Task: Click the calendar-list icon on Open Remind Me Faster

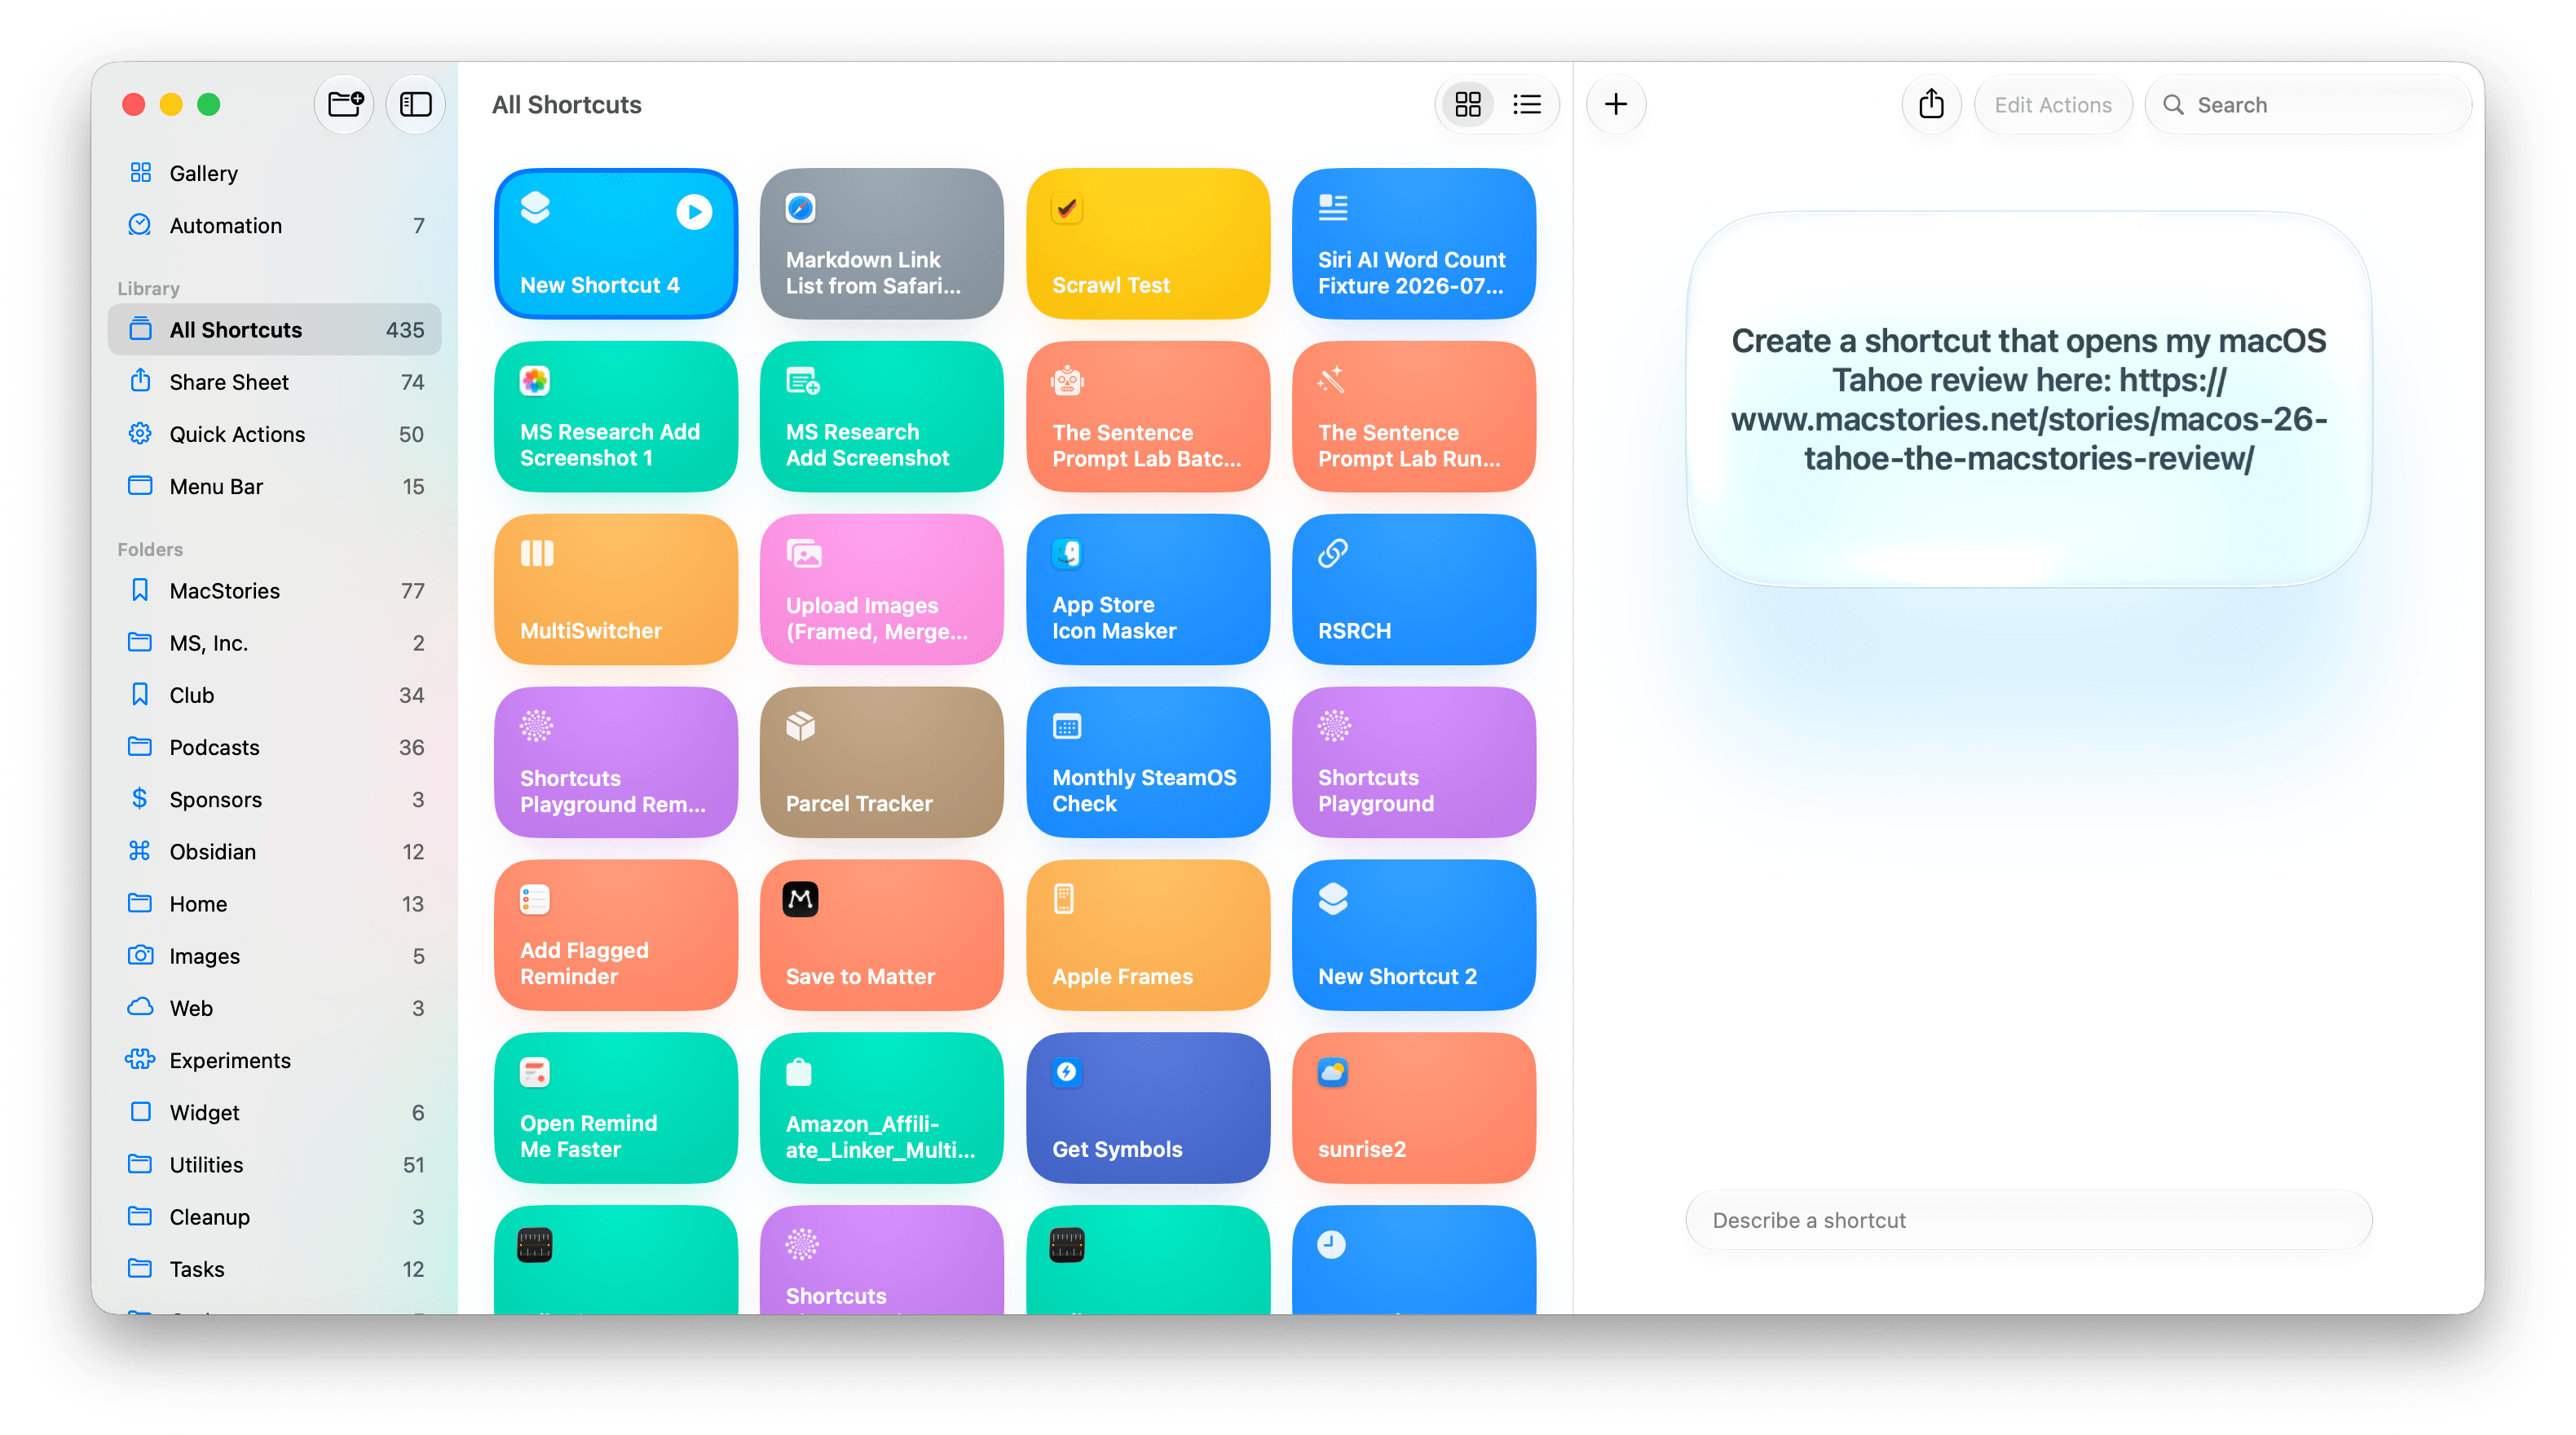Action: [535, 1072]
